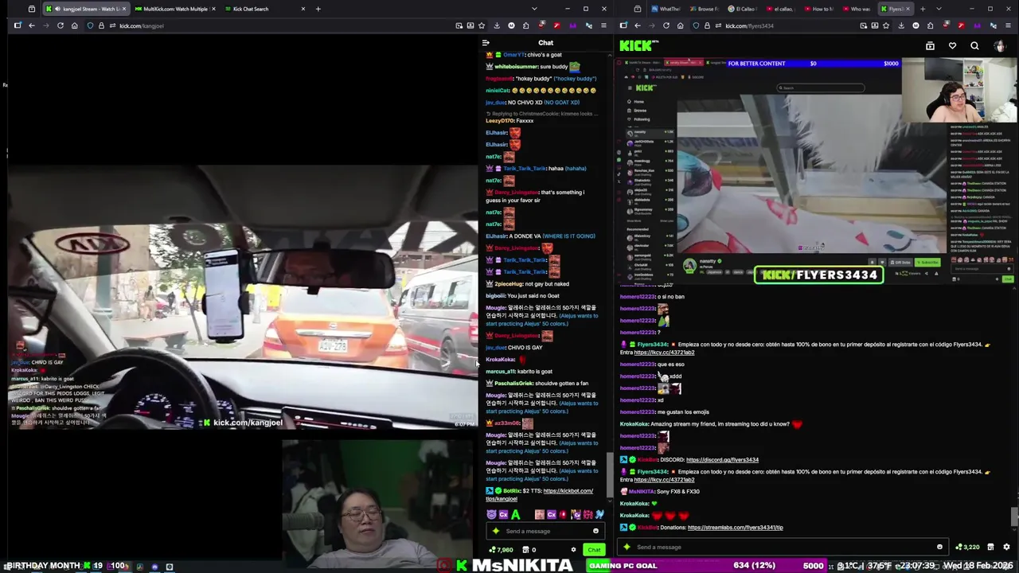Click the 3,220 channel points in flyers3434 chat

pos(968,547)
